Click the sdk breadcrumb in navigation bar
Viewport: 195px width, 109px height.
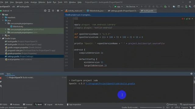pos(13,7)
